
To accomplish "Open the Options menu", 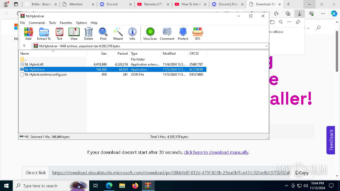I will 82,23.
